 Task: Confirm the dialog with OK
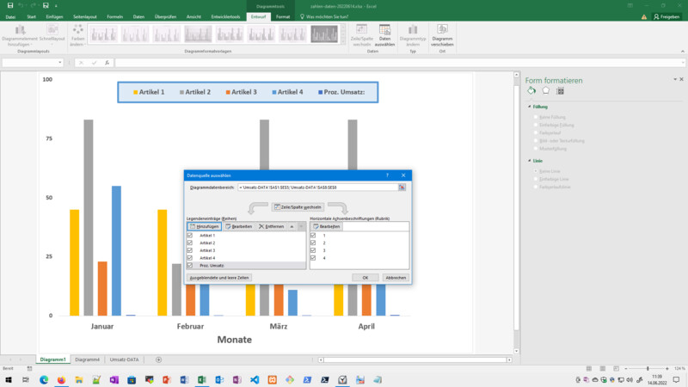[365, 278]
